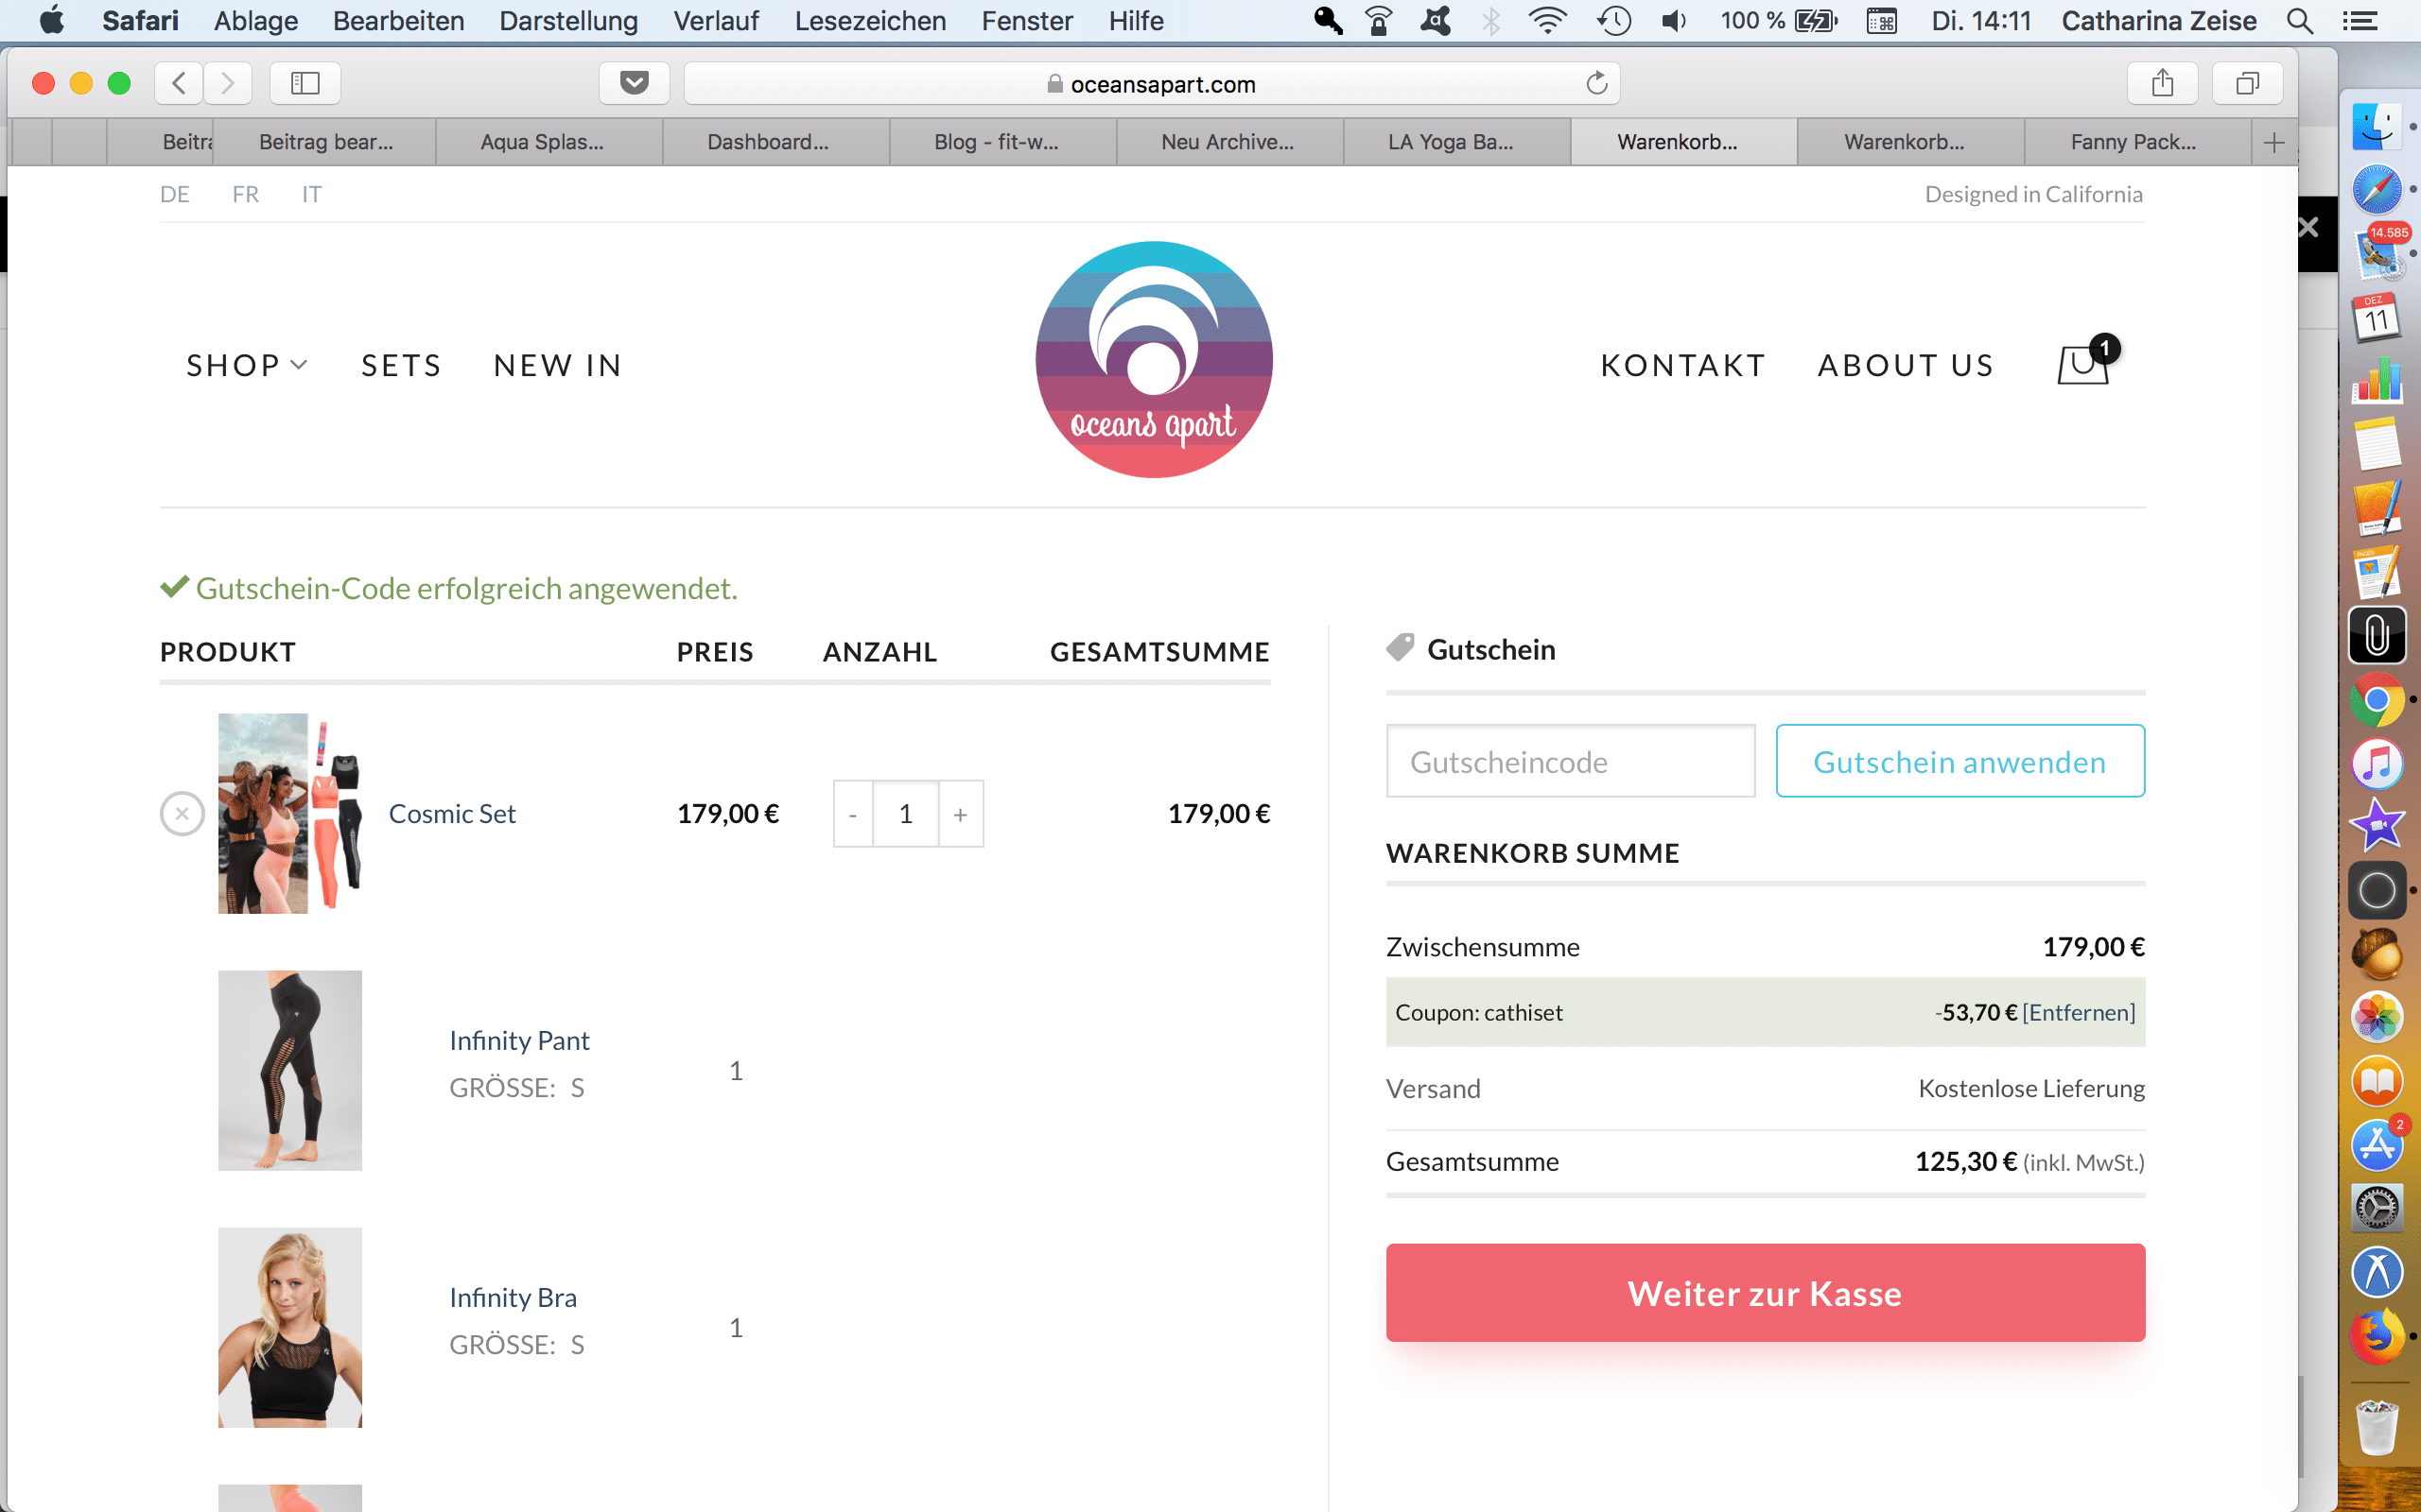Open Safari from the Dock
The image size is (2421, 1512).
[2377, 190]
